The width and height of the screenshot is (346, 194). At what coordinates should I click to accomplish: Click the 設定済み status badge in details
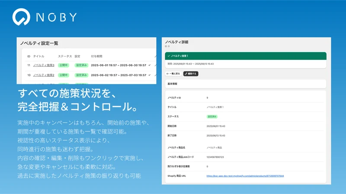212,116
